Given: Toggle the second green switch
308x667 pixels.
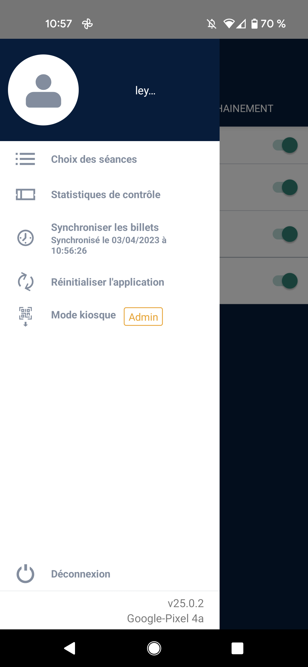Looking at the screenshot, I should (286, 187).
